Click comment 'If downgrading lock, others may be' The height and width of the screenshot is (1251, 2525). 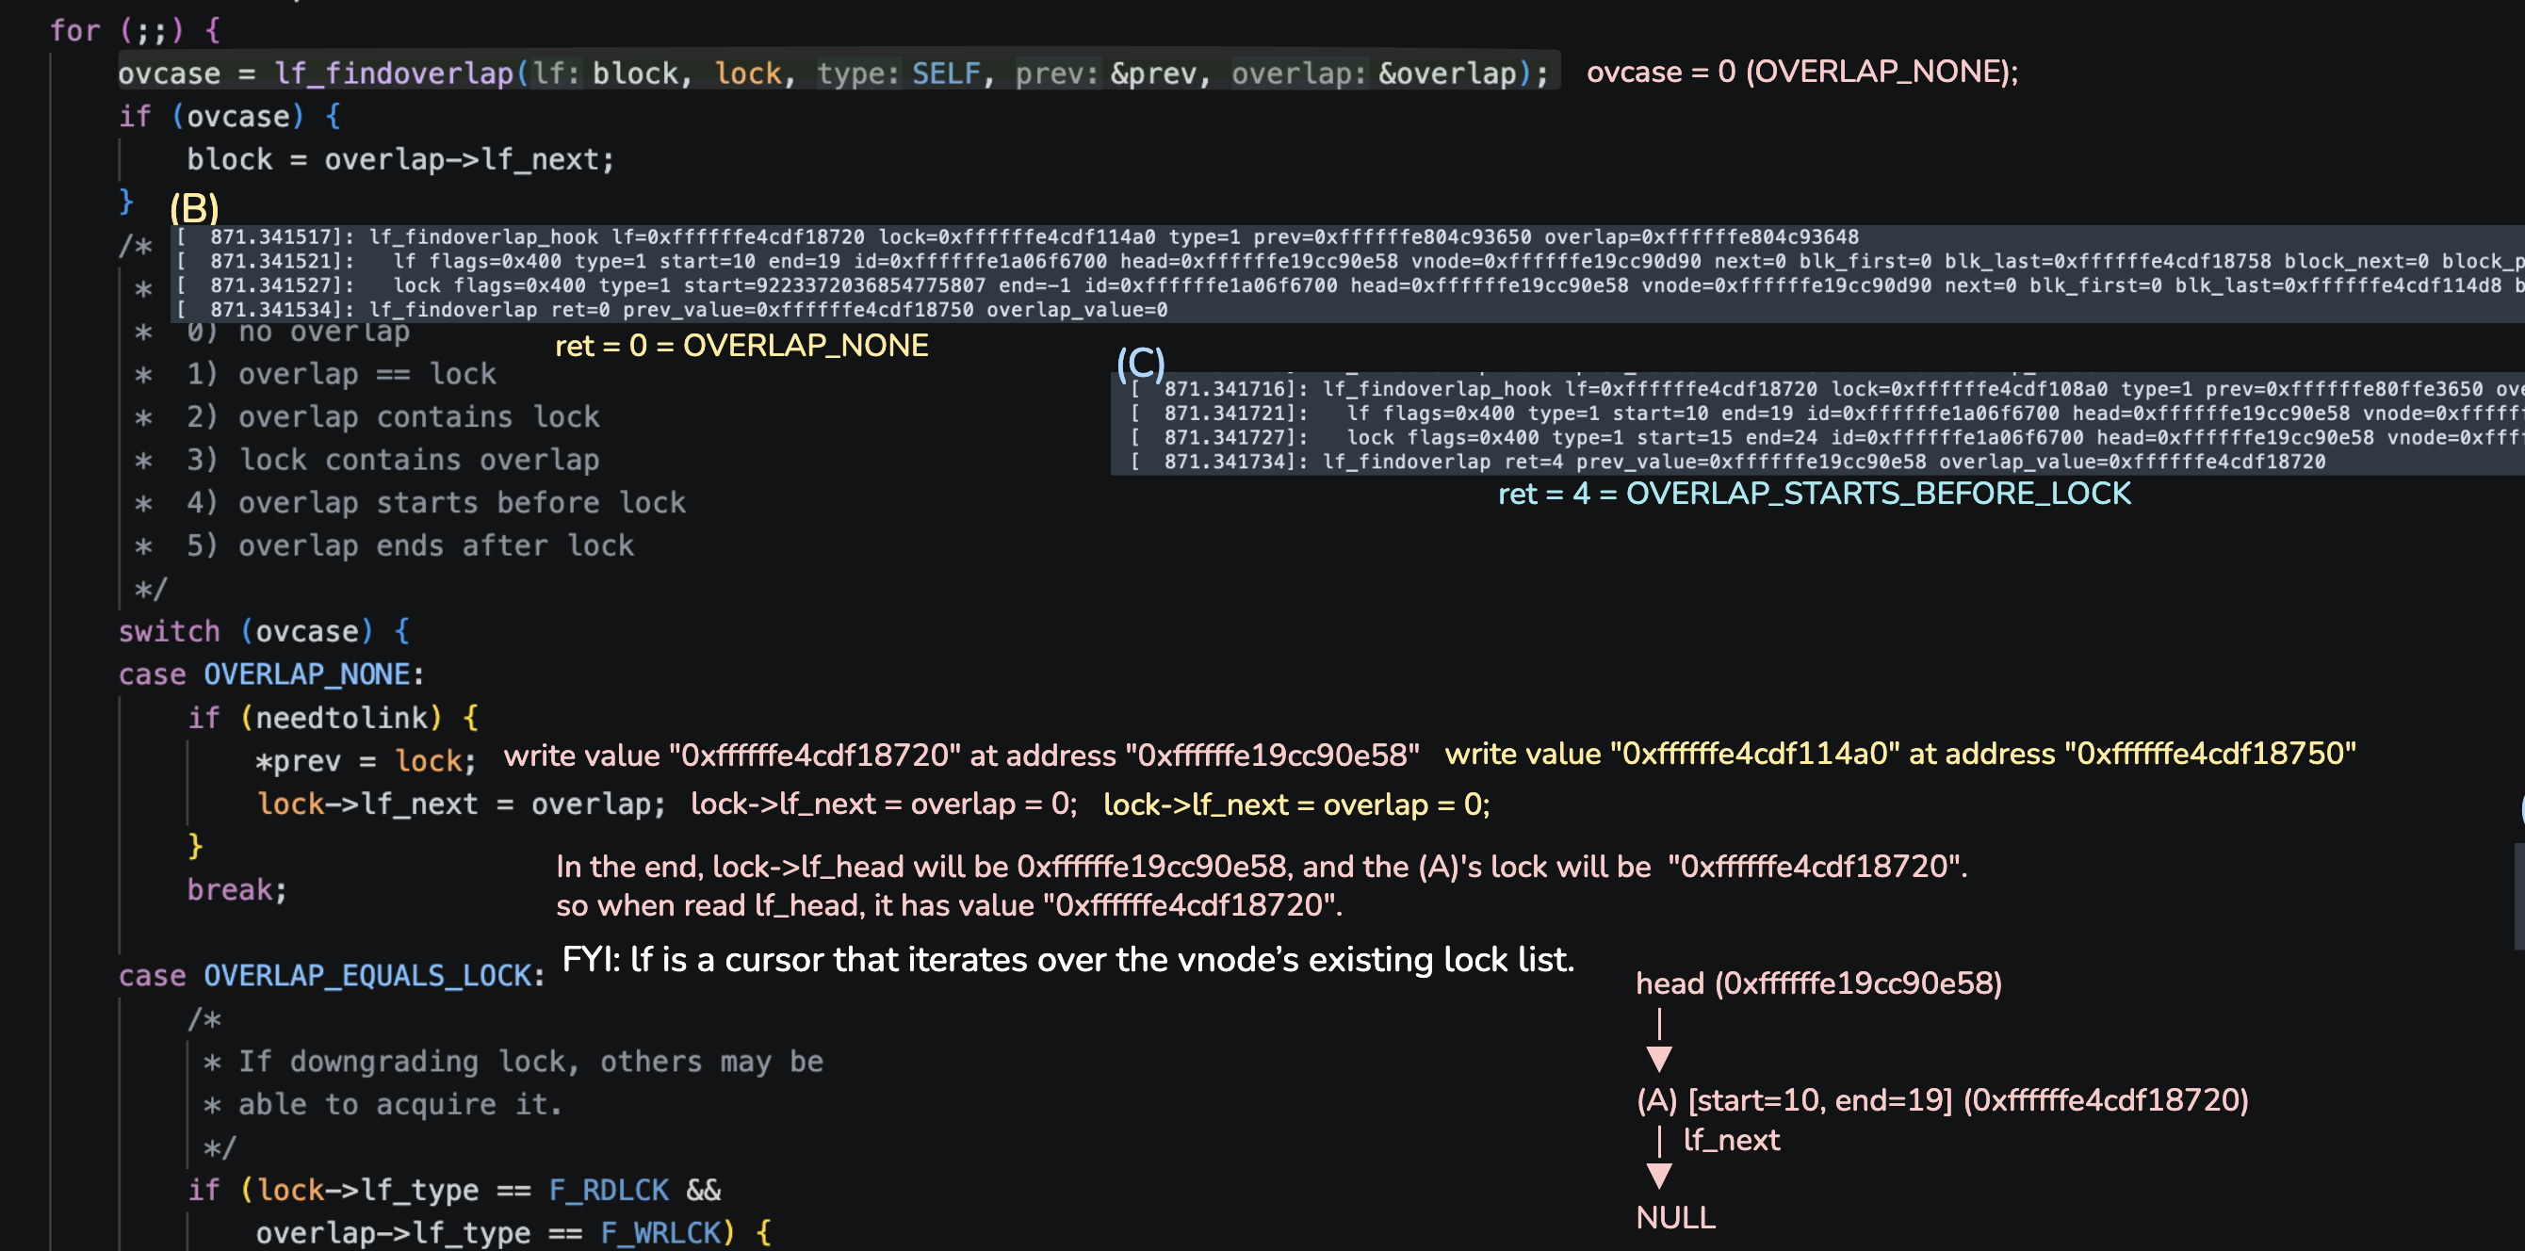pos(530,1061)
